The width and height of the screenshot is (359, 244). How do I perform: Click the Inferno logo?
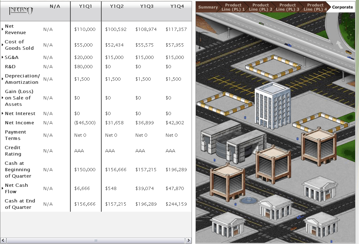pyautogui.click(x=21, y=11)
